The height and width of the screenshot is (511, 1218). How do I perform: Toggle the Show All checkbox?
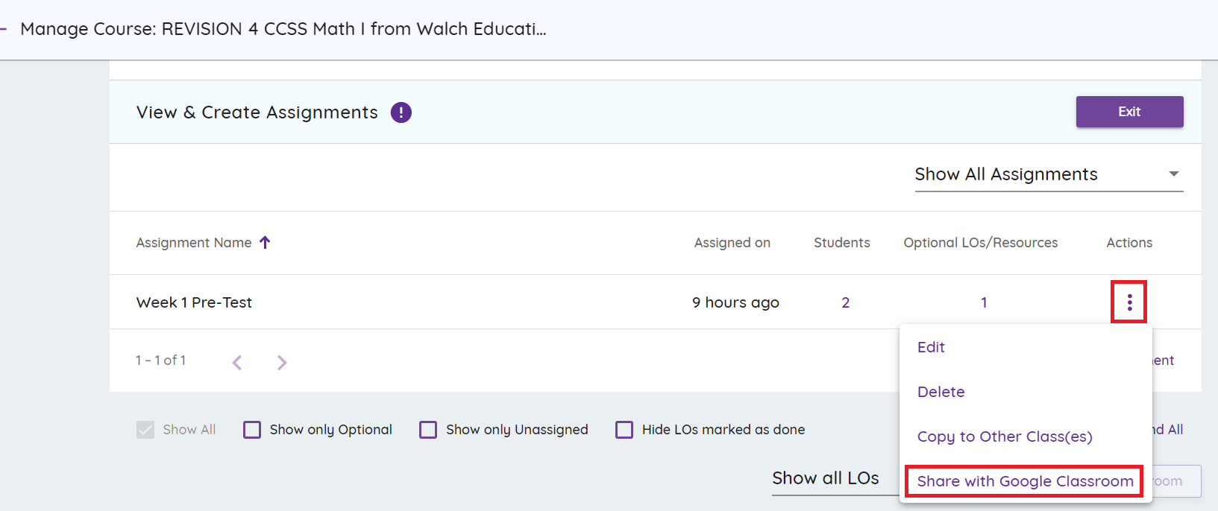pos(145,430)
